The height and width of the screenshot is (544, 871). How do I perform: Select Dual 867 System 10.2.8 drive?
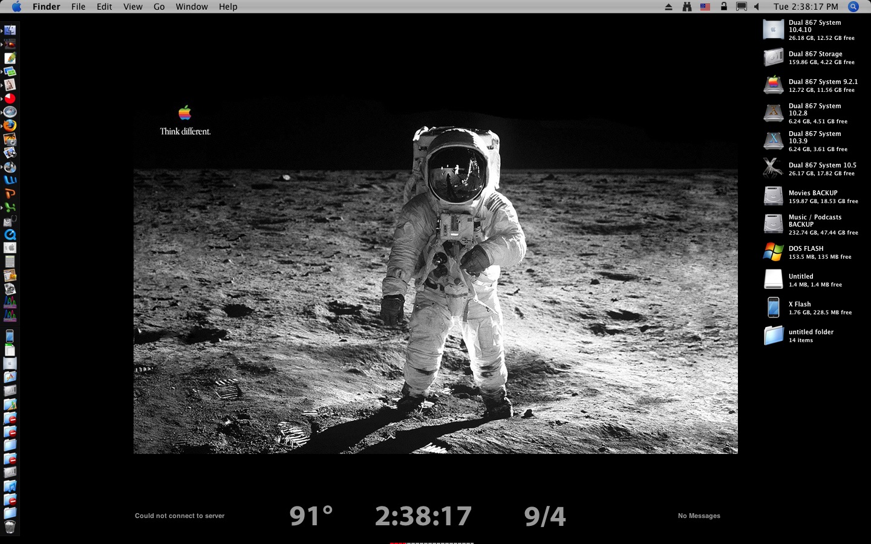point(773,113)
